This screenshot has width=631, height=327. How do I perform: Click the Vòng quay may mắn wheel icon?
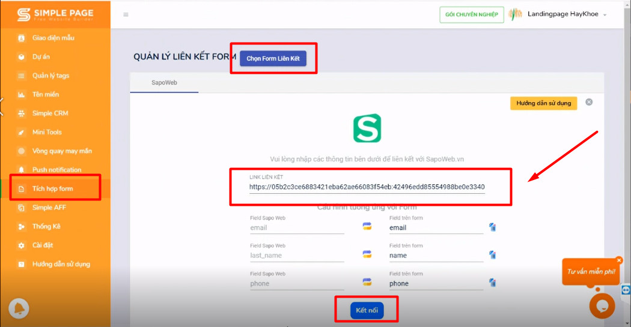click(x=21, y=151)
